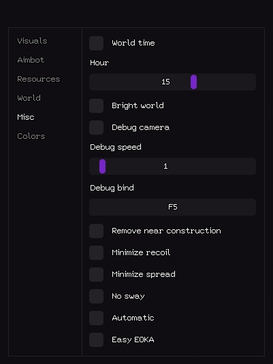Click the Hour slider value 15
Viewport: 273px width, 364px height.
[165, 82]
